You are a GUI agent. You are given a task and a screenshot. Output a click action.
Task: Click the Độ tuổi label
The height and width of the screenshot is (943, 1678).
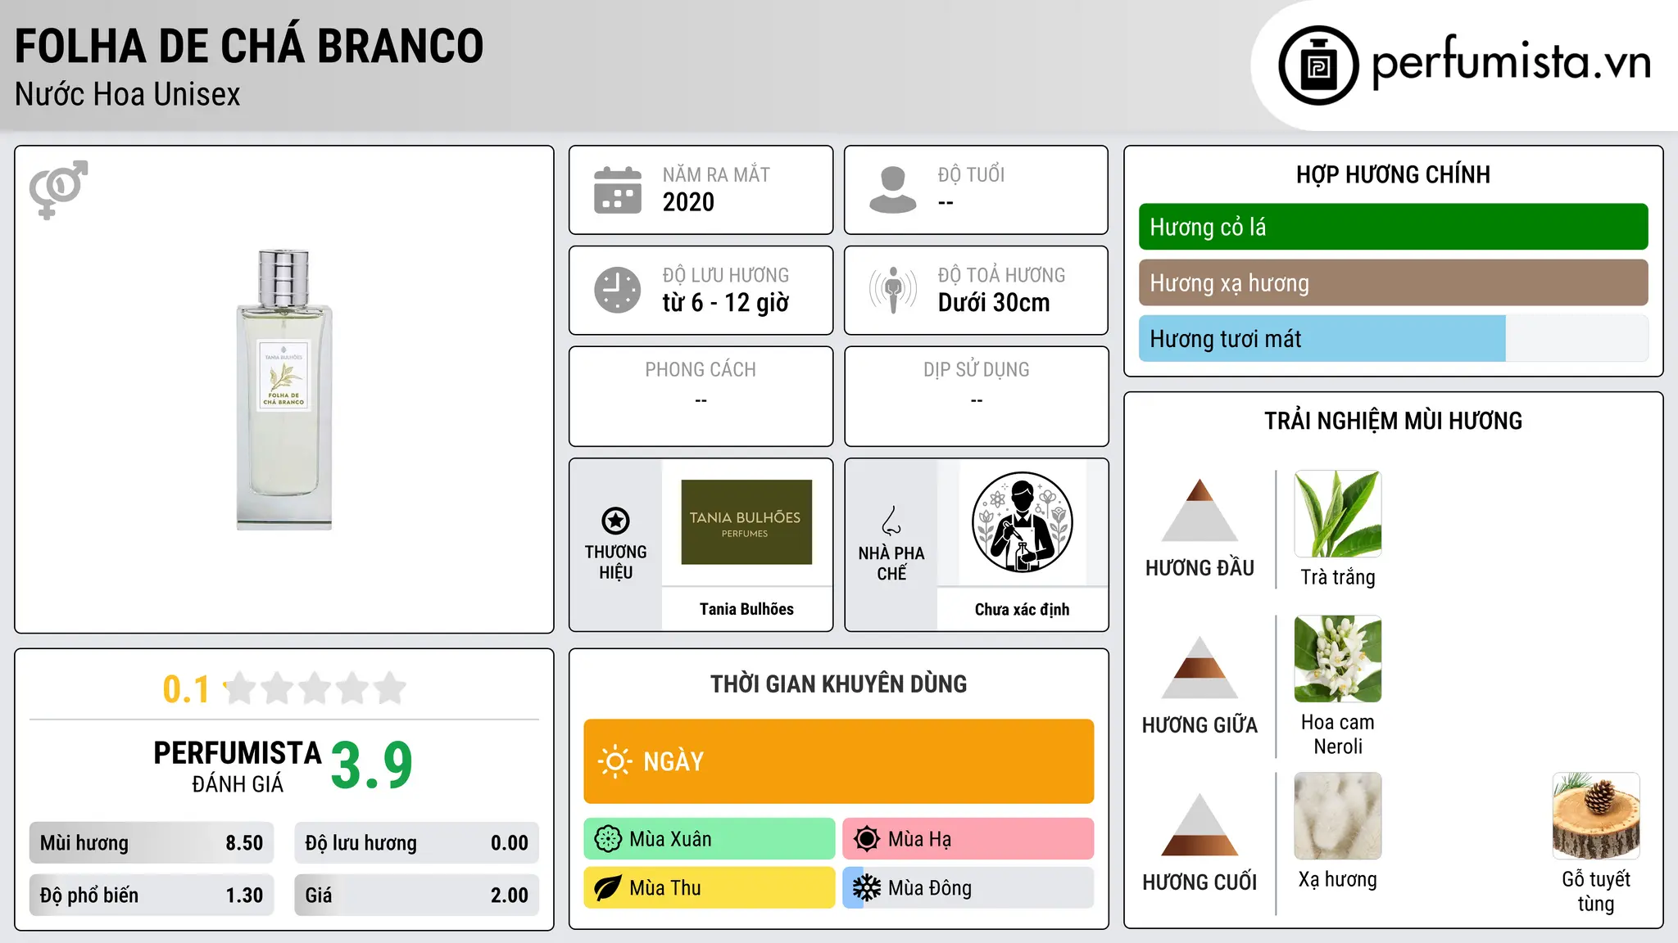tap(971, 175)
